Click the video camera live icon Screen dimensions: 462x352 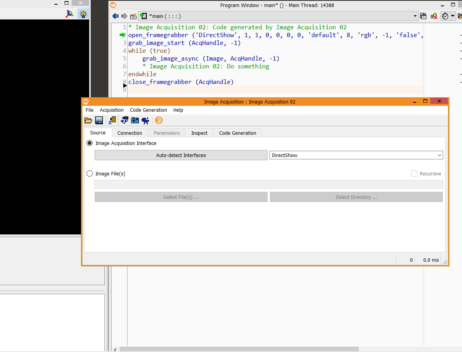pos(146,120)
